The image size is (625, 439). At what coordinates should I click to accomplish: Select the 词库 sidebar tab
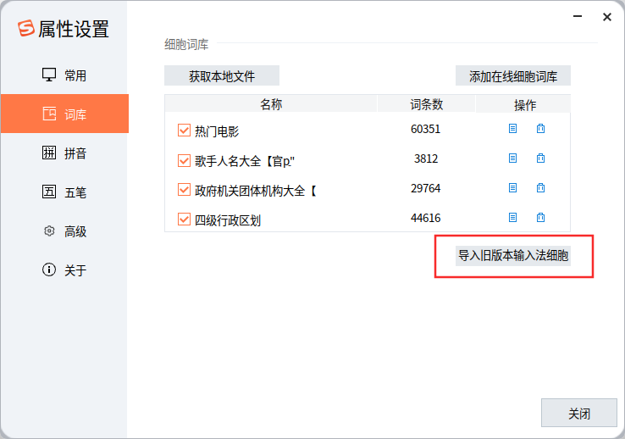point(64,114)
